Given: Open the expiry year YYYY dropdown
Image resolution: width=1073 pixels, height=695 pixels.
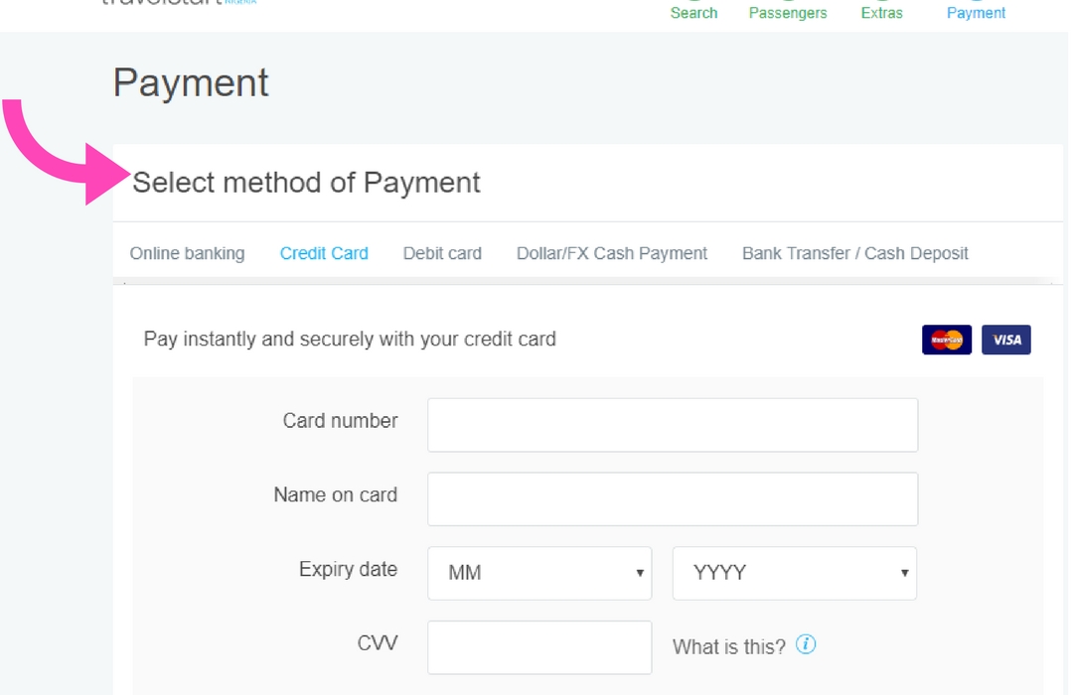Looking at the screenshot, I should pos(795,573).
